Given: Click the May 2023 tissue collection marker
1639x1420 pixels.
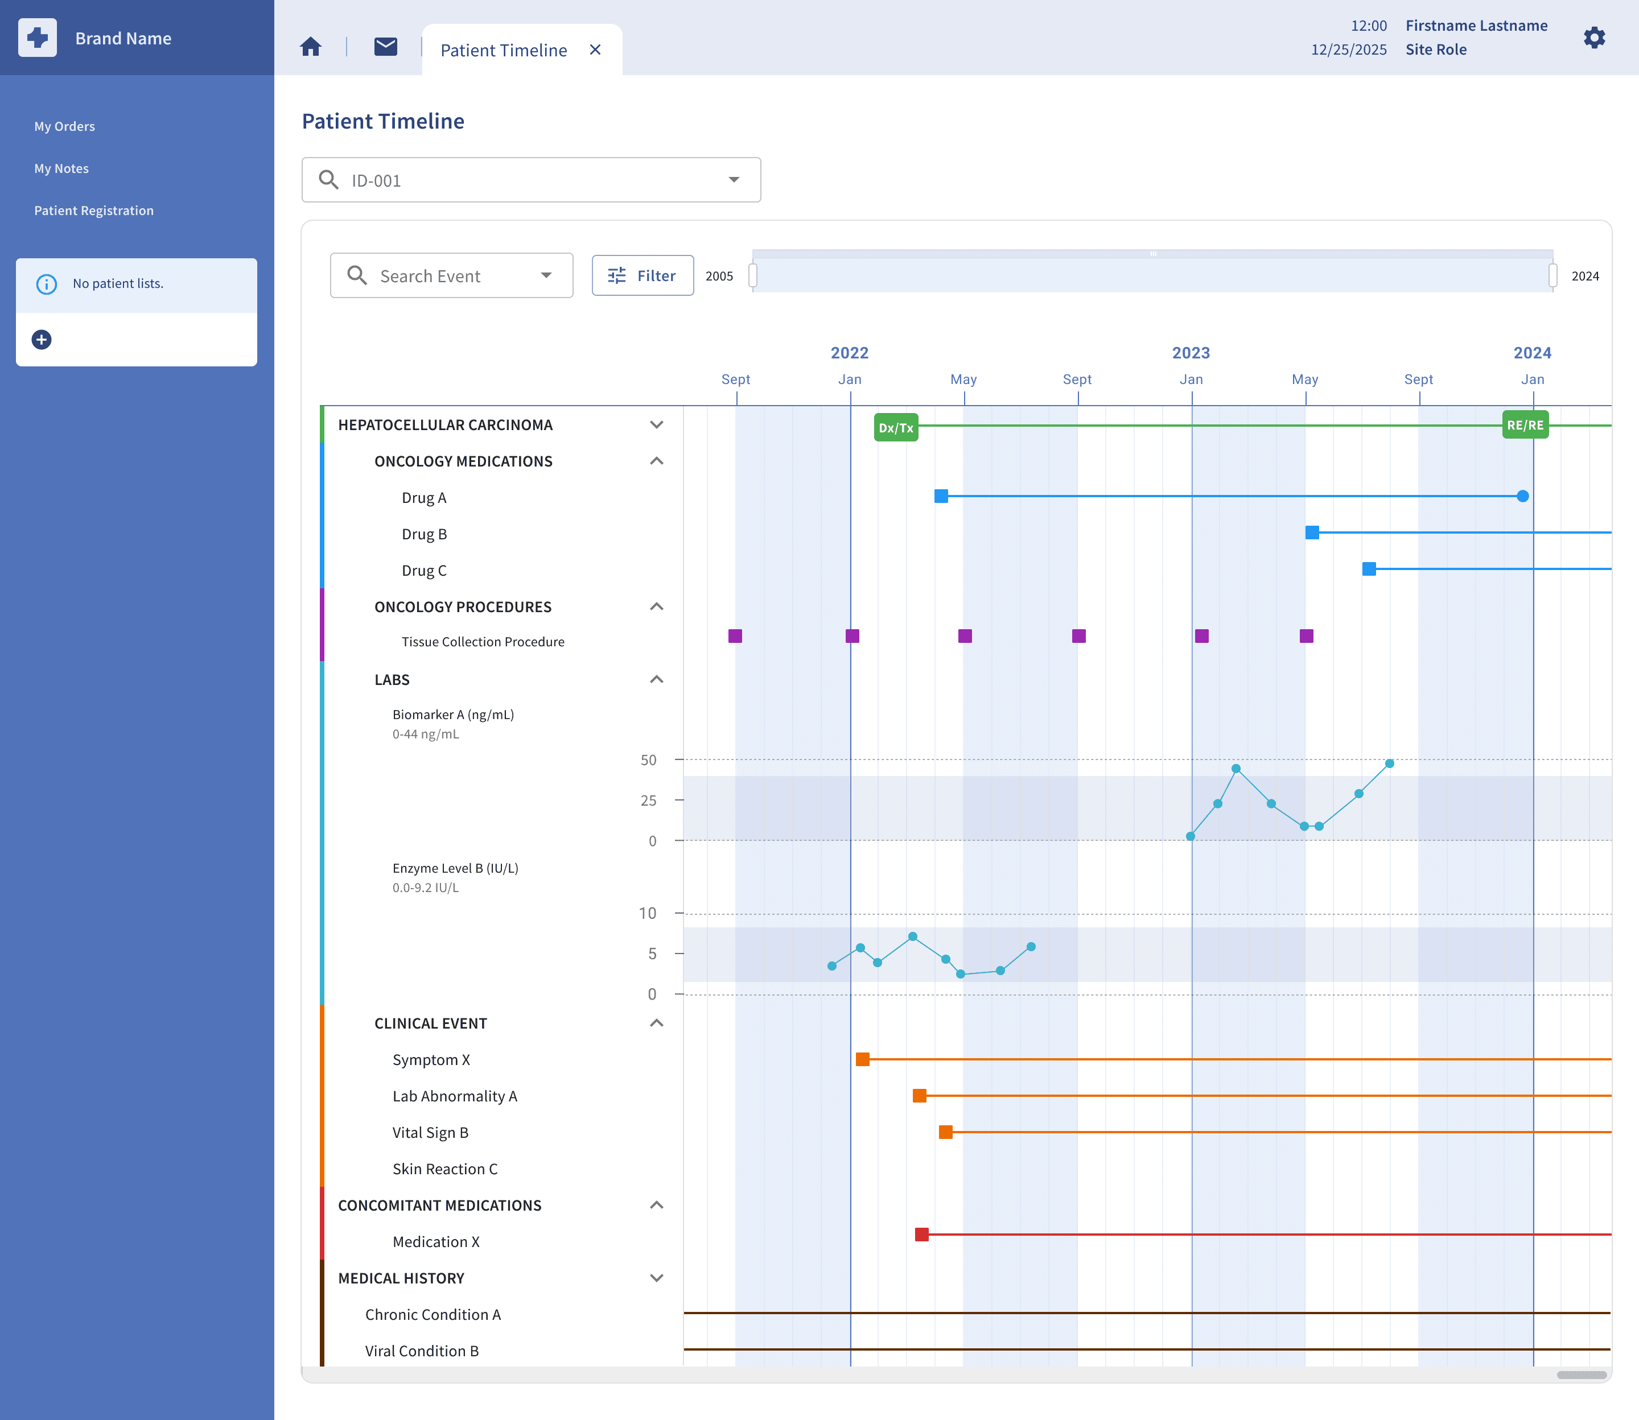Looking at the screenshot, I should coord(1306,636).
